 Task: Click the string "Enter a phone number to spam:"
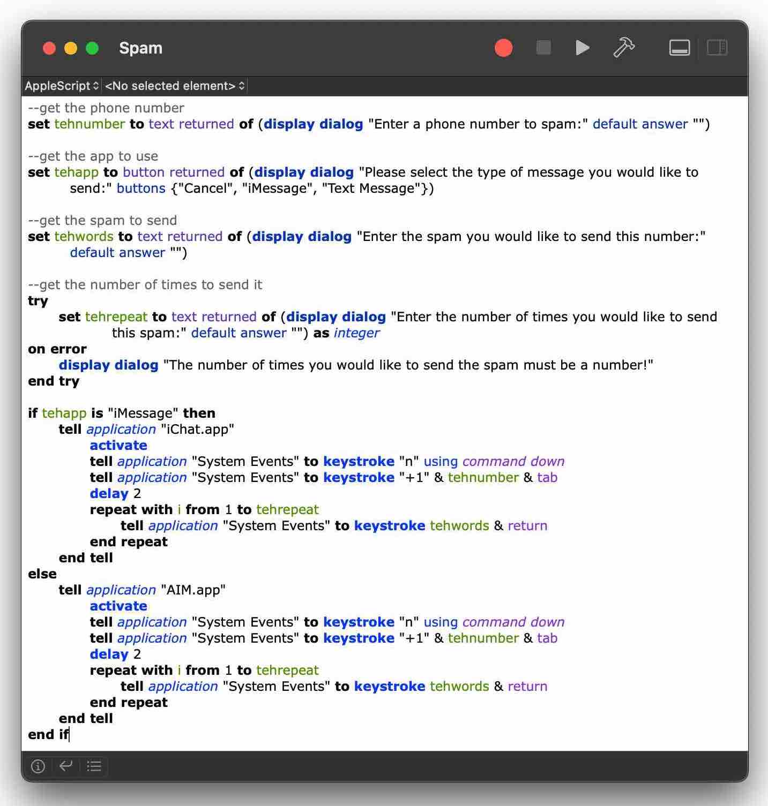pyautogui.click(x=478, y=124)
